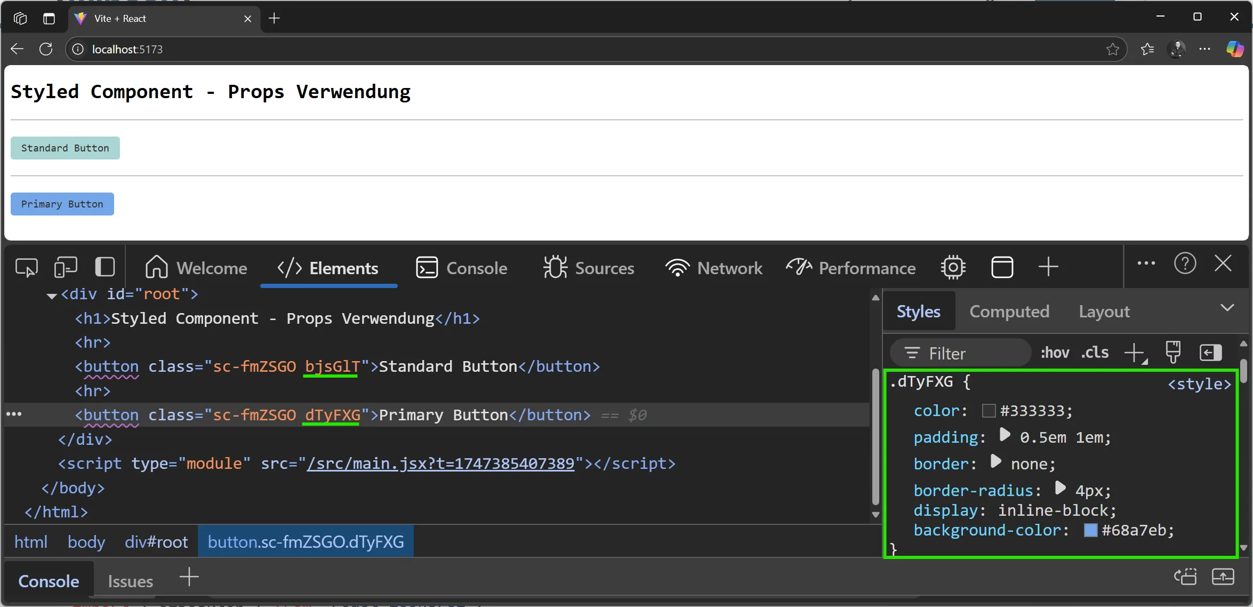The width and height of the screenshot is (1253, 607).
Task: Expand more sidebar tabs chevron
Action: coord(1227,308)
